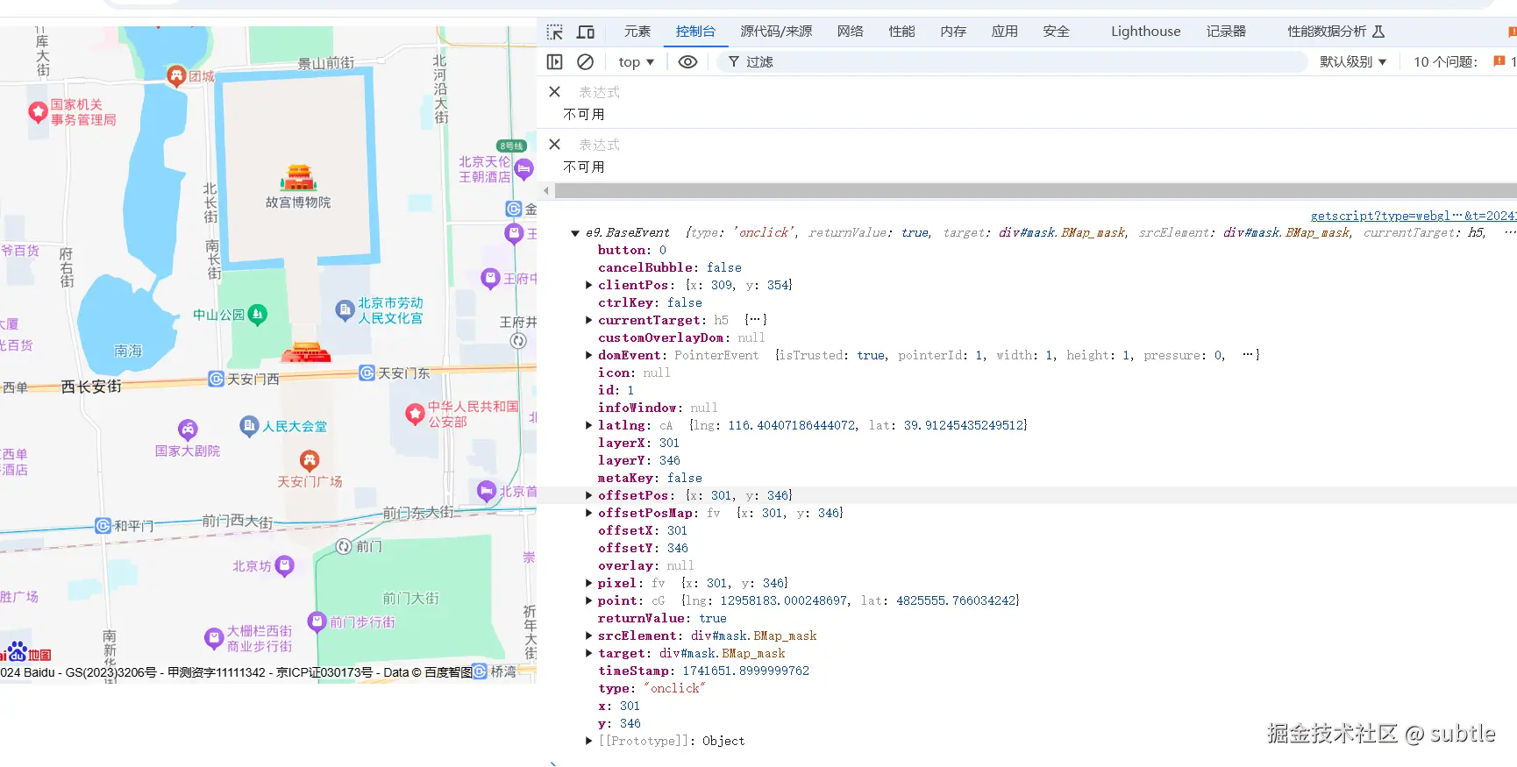The image size is (1517, 767).
Task: Click the 天安门 gate icon on map
Action: 306,352
